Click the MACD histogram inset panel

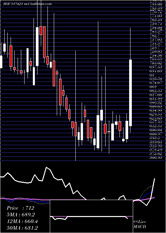pyautogui.click(x=91, y=216)
